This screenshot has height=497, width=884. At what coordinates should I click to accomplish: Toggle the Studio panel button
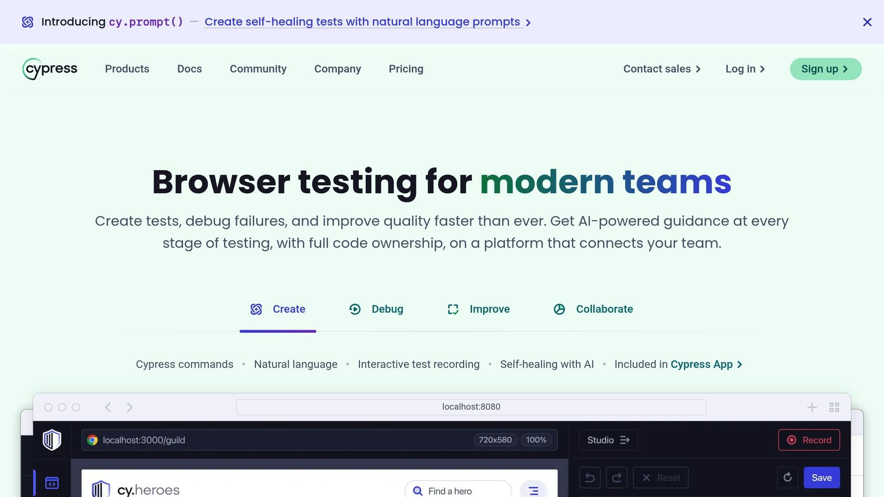pyautogui.click(x=608, y=440)
